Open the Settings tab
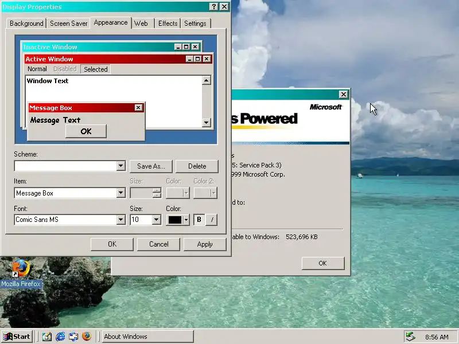Viewport: 459px width, 344px height. click(195, 24)
